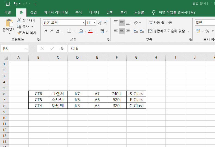Viewport: 215px width, 147px height.
Task: Select cell containing 그렌져
Action: [x=58, y=94]
